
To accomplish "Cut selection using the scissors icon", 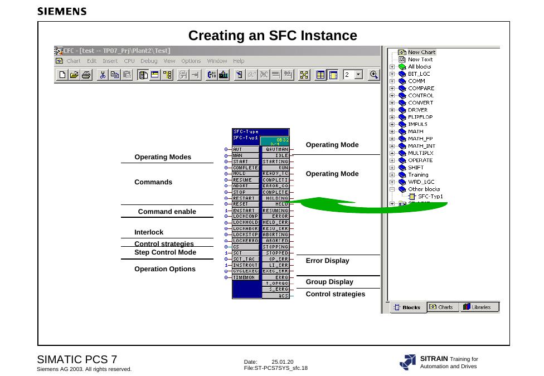I will 103,75.
